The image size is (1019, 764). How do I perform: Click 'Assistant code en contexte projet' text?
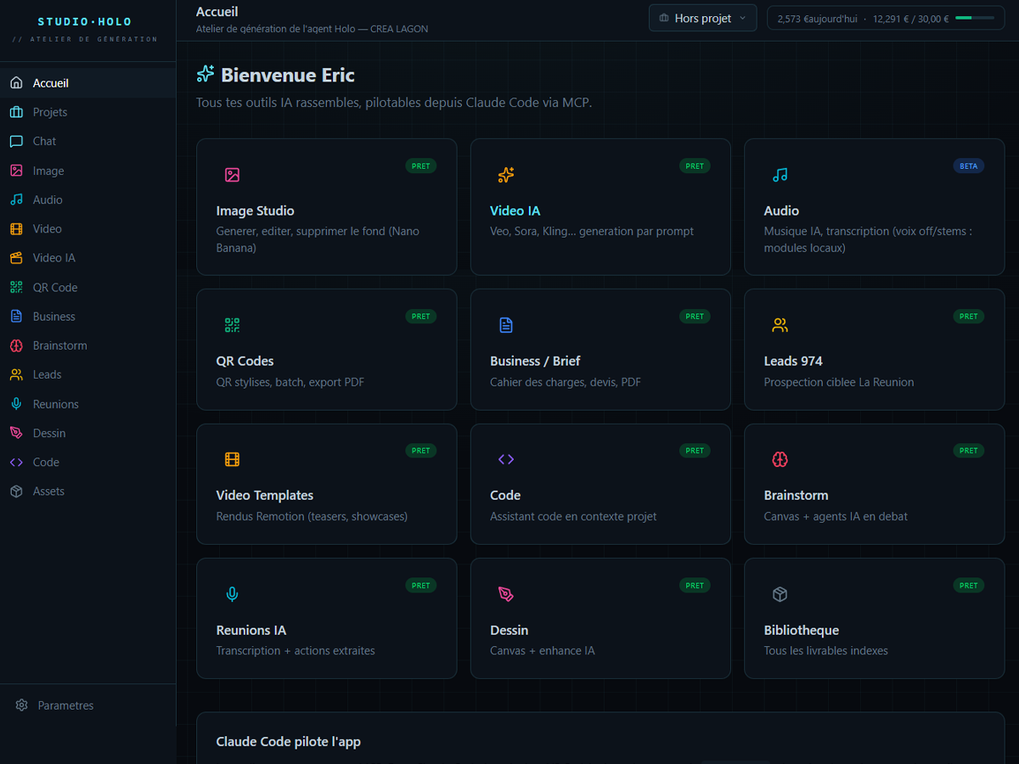[x=573, y=516]
